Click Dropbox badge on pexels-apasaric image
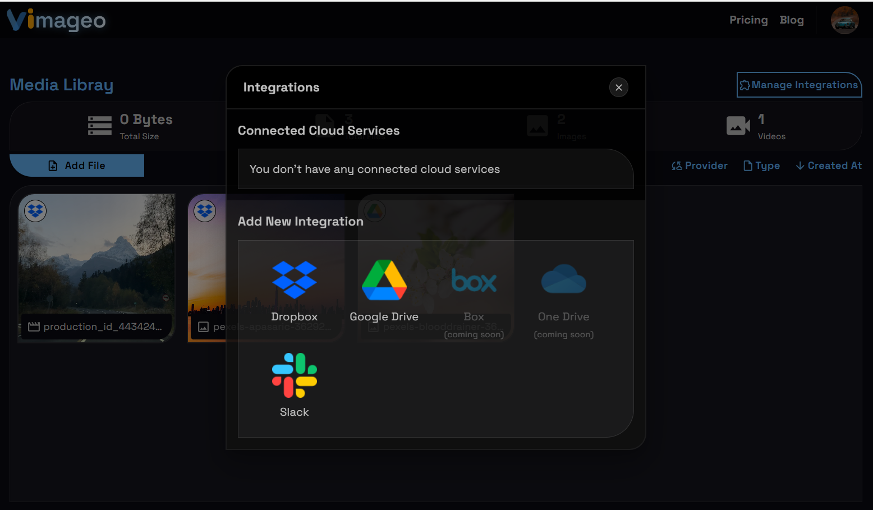This screenshot has width=873, height=510. (x=205, y=211)
